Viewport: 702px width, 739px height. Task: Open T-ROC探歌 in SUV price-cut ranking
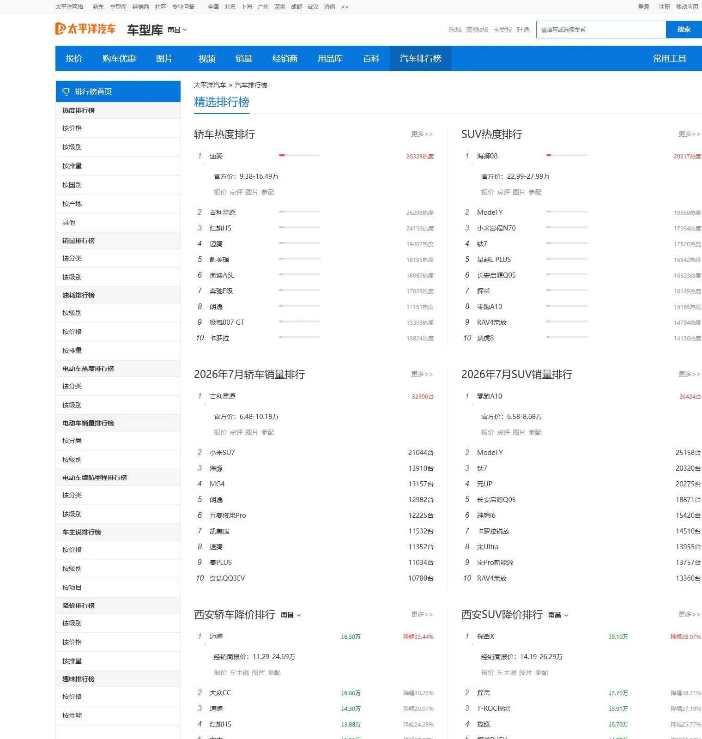494,709
